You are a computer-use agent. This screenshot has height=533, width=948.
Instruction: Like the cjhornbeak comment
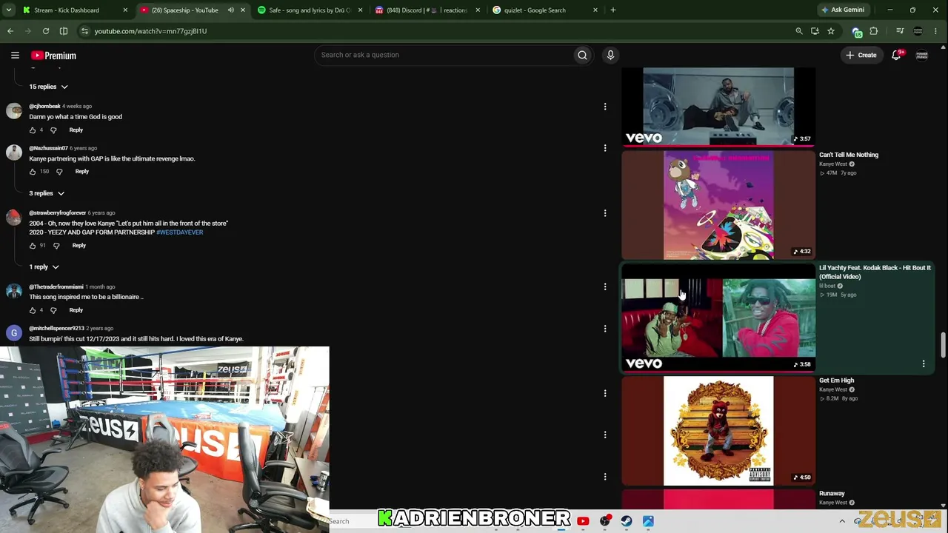pos(33,130)
